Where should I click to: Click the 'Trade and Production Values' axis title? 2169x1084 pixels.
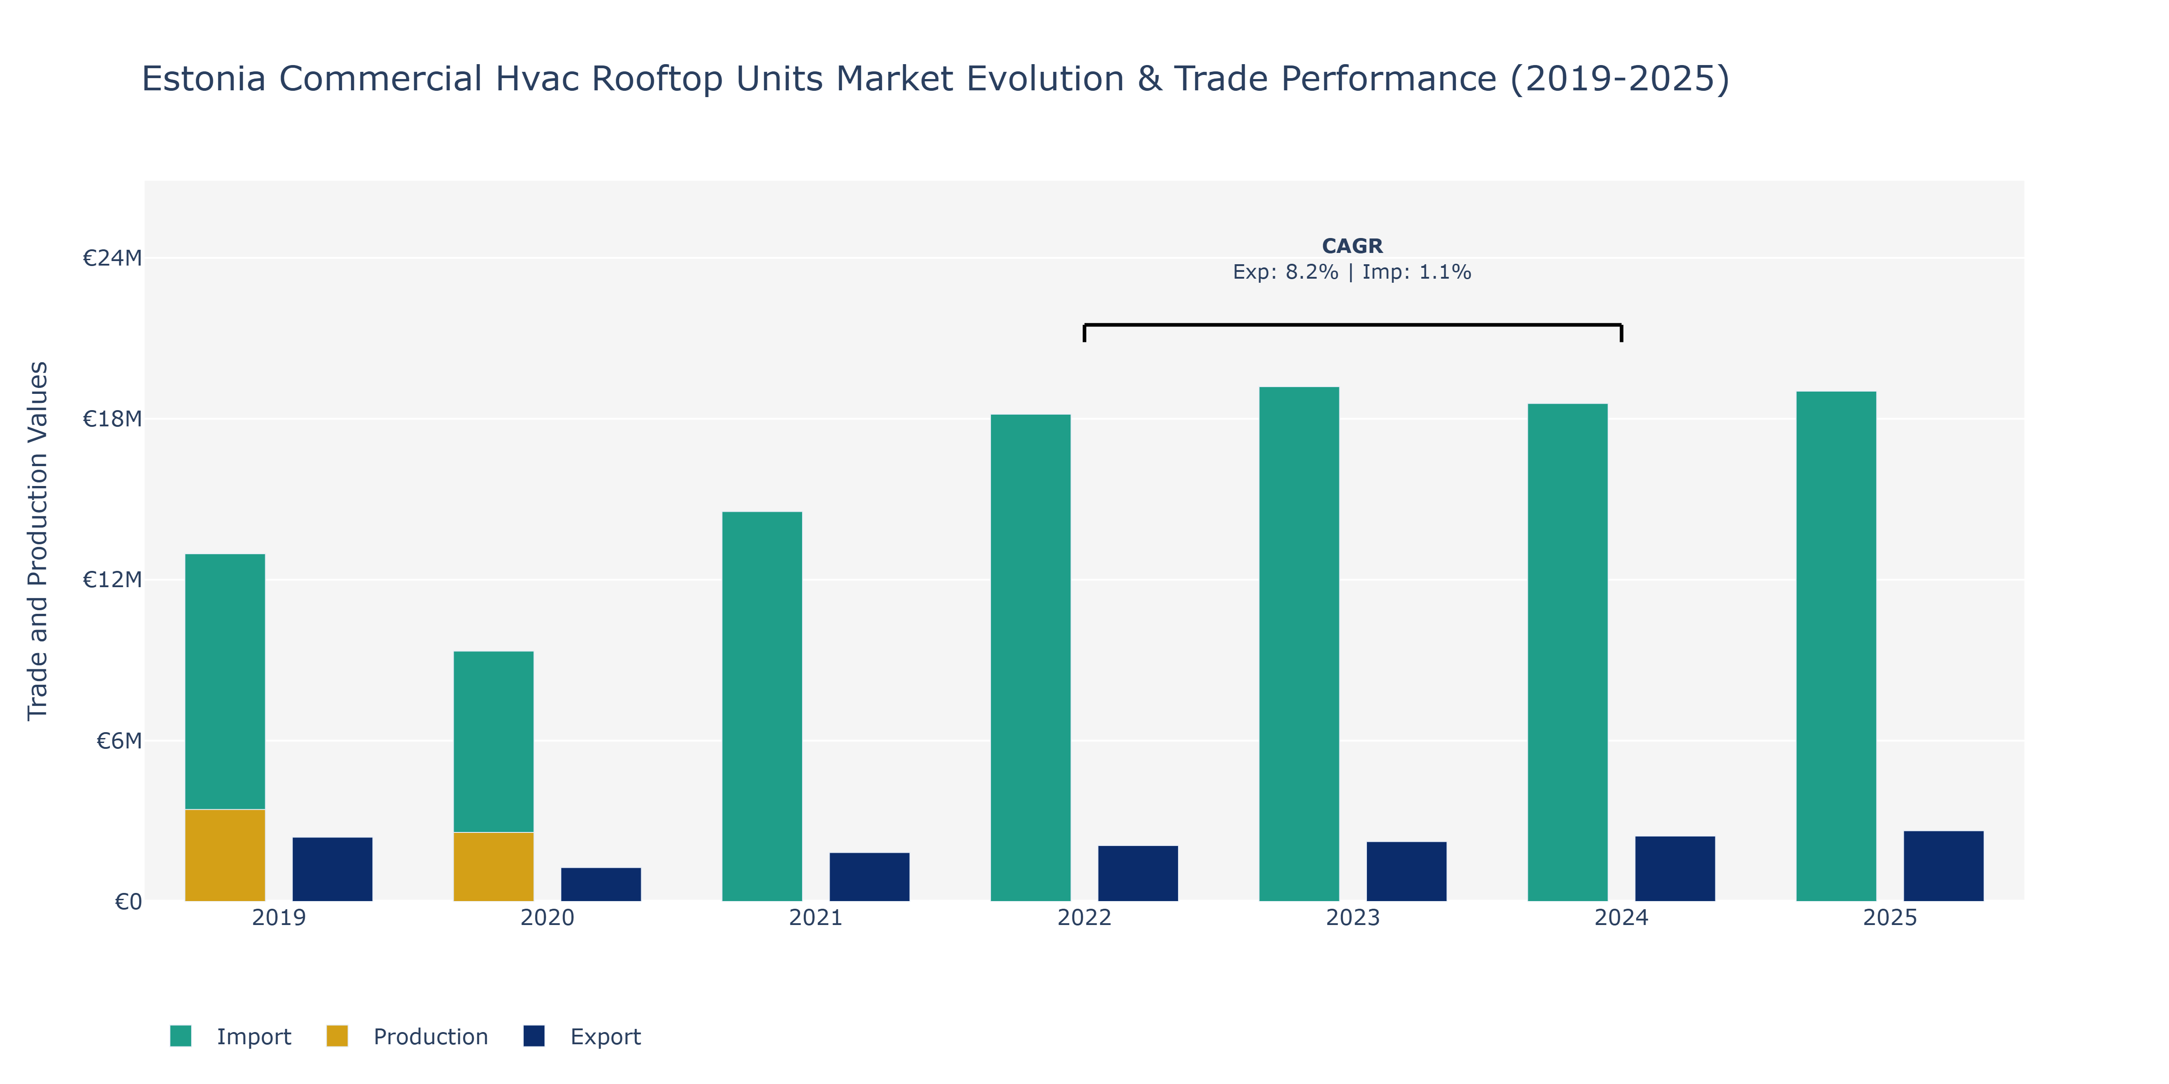(x=38, y=540)
